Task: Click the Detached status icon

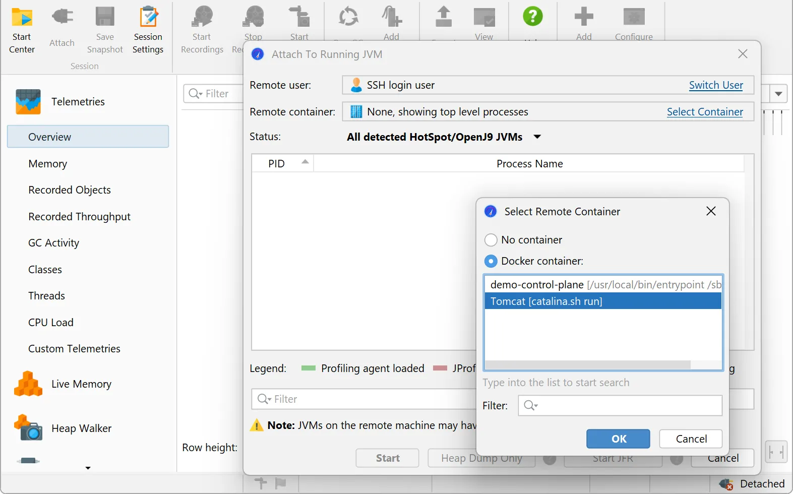Action: pyautogui.click(x=726, y=484)
